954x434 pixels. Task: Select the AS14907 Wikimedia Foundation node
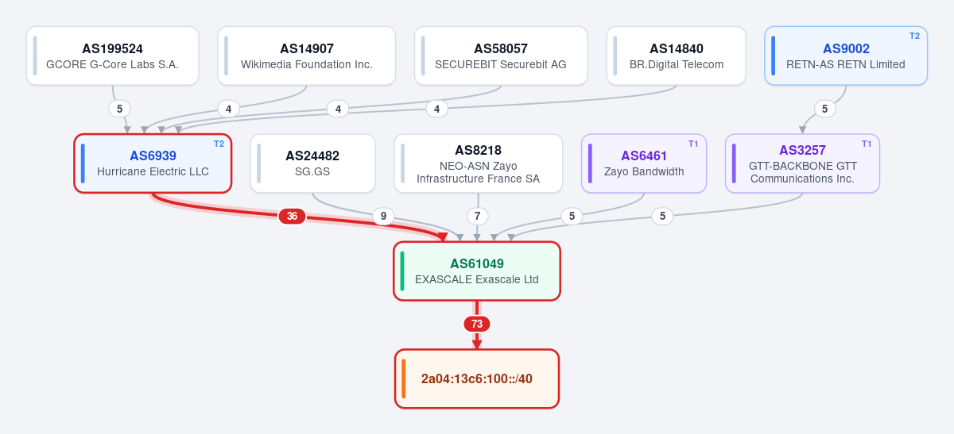pyautogui.click(x=307, y=56)
